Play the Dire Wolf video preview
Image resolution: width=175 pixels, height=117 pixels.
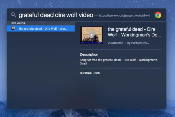click(92, 35)
